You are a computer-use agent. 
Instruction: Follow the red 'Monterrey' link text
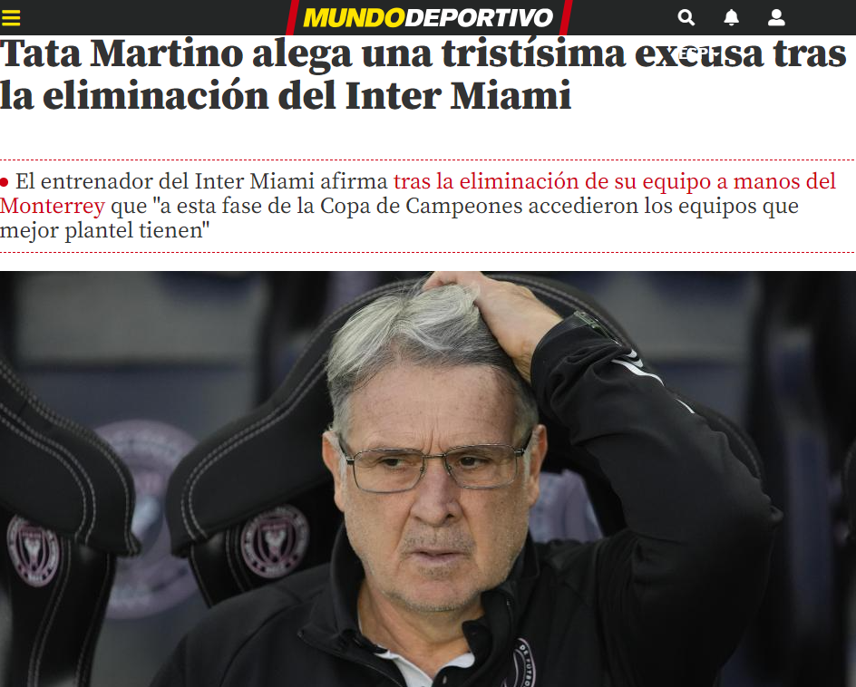pyautogui.click(x=53, y=207)
